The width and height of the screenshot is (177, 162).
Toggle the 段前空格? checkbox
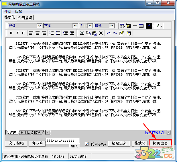tap(86, 144)
